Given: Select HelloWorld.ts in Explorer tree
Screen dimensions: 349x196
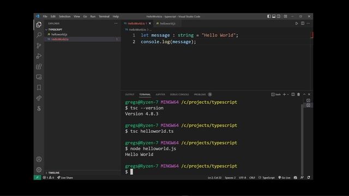Looking at the screenshot, I should [83, 39].
